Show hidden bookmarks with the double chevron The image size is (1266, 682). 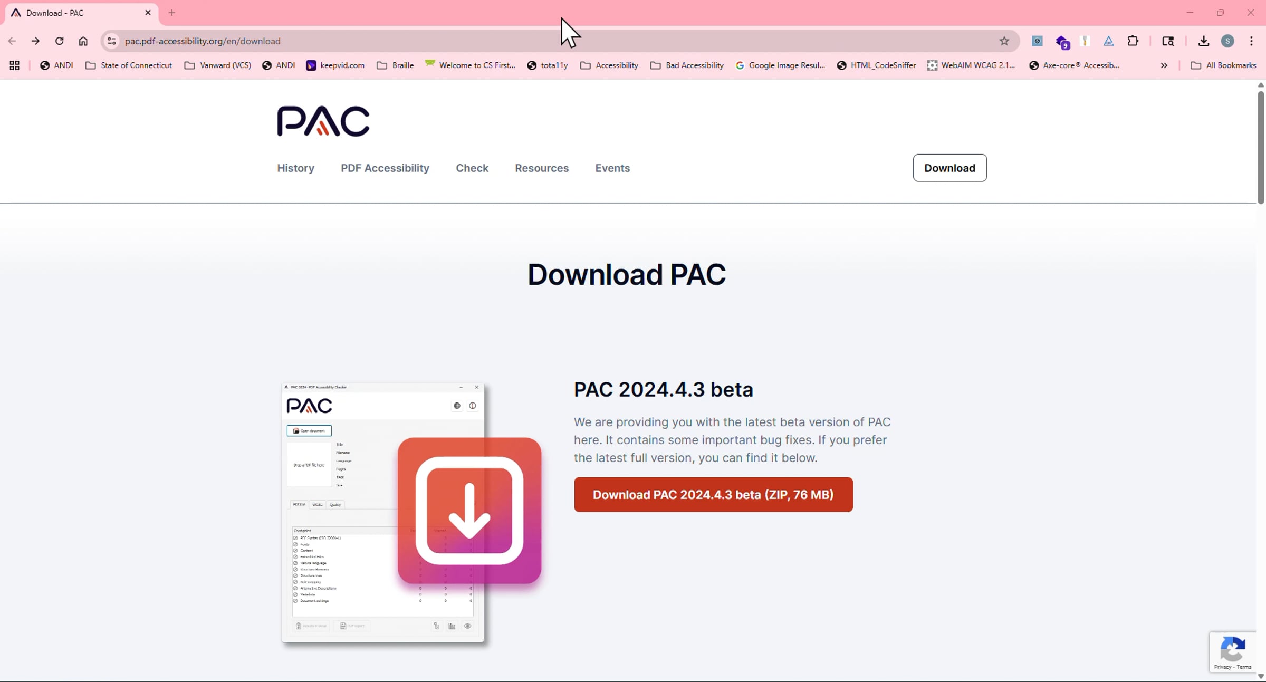click(x=1164, y=65)
